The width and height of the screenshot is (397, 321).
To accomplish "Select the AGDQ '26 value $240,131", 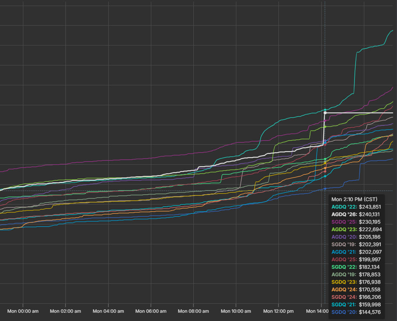I will click(x=369, y=214).
